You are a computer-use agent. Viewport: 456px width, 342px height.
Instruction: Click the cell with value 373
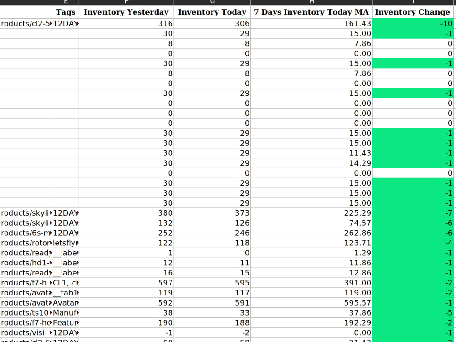click(x=212, y=213)
